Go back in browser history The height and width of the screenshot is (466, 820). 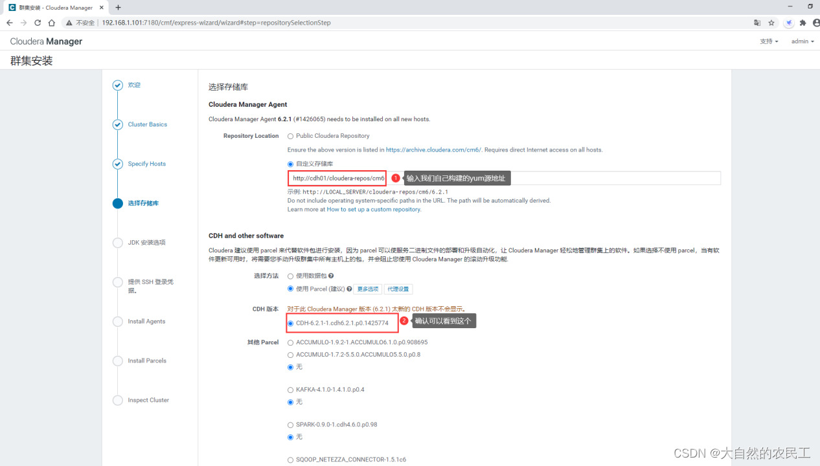point(9,23)
